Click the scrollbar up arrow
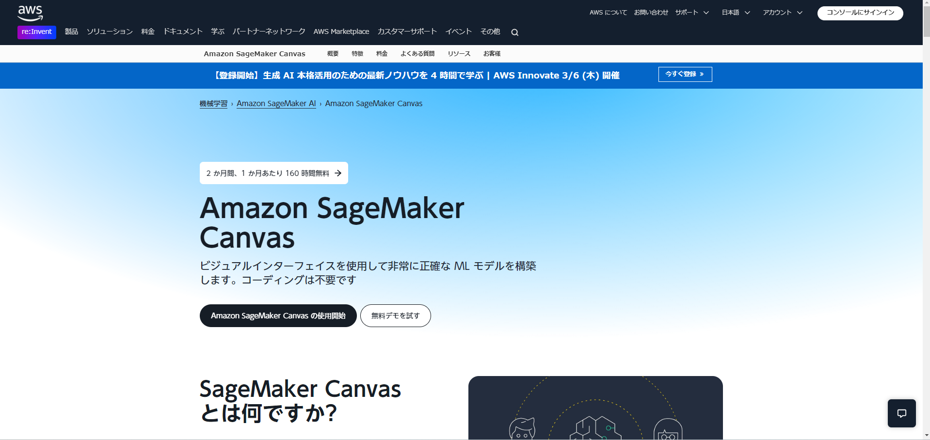Screen dimensions: 930x440 [926, 3]
